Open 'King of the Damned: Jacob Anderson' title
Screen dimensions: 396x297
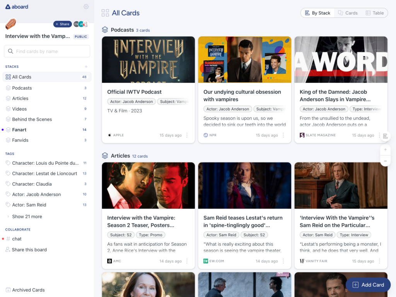pos(335,96)
